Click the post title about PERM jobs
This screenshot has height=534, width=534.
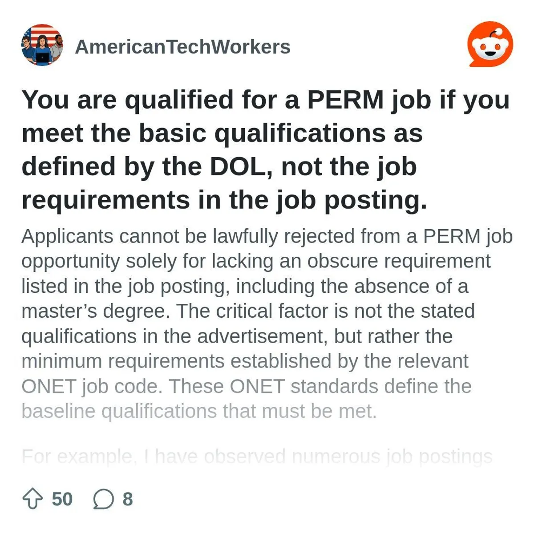267,149
